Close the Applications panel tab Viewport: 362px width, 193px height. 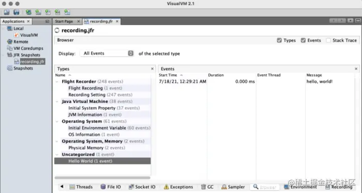(x=28, y=21)
